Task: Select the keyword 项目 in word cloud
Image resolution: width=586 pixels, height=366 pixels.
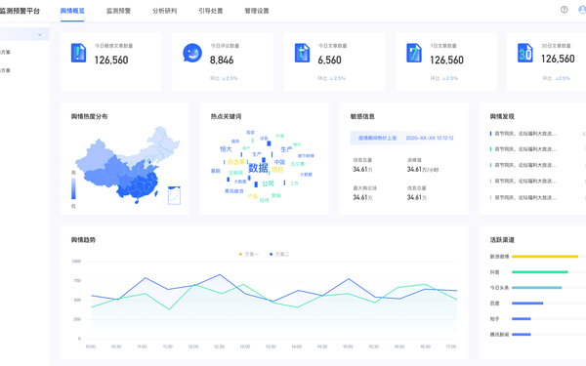Action: point(277,170)
